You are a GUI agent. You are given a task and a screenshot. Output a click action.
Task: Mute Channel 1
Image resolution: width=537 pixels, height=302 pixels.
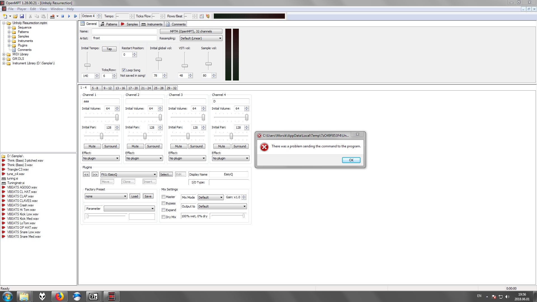tap(92, 146)
